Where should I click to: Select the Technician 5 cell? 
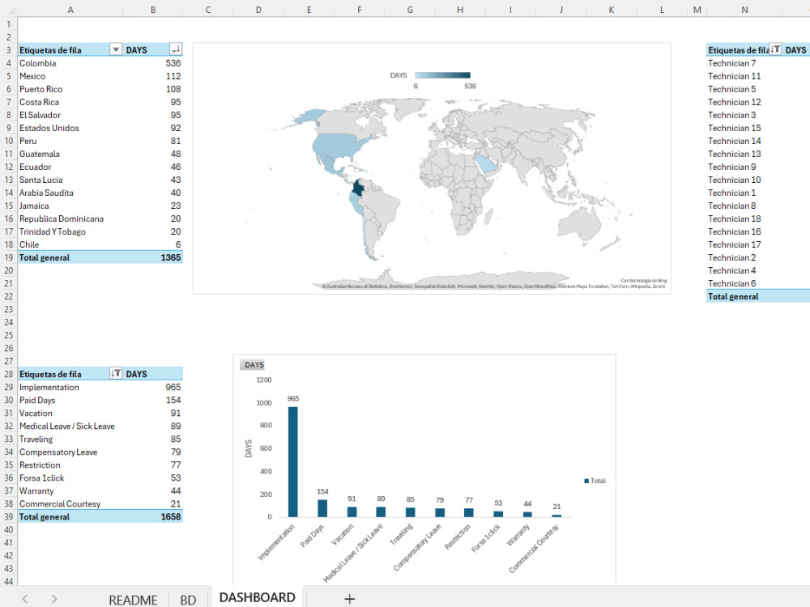[x=744, y=89]
